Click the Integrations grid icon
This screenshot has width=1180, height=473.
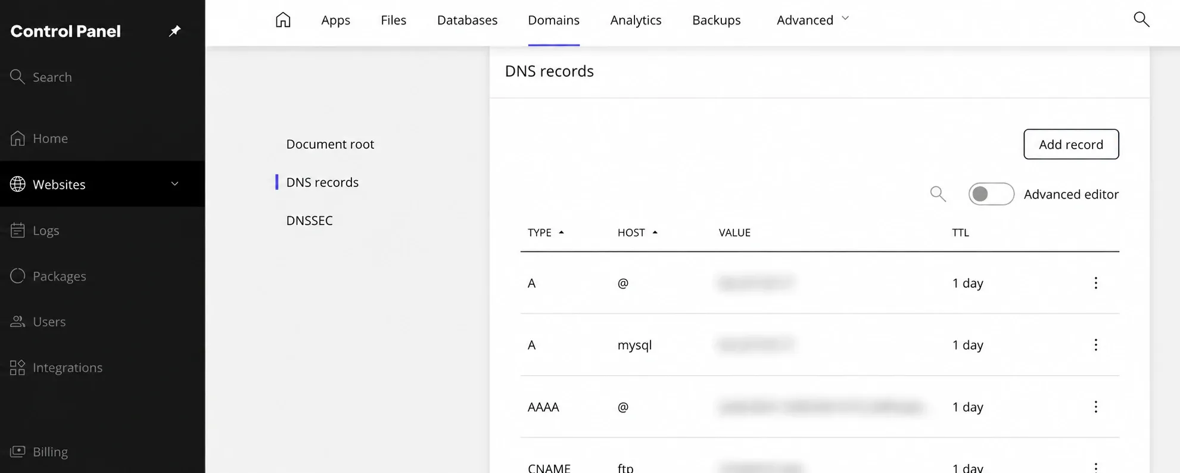tap(18, 368)
